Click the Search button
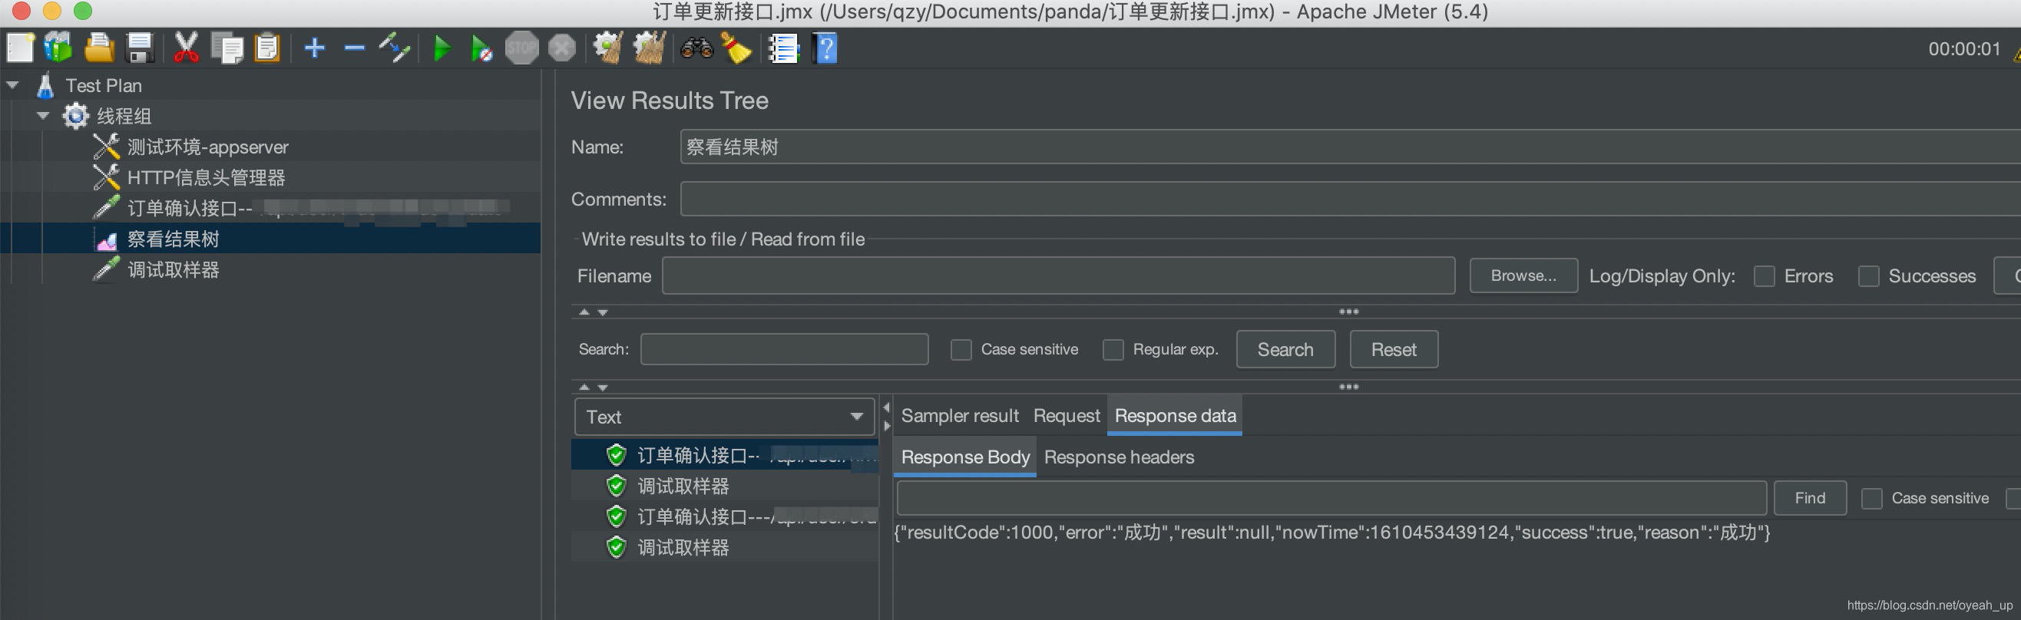This screenshot has width=2021, height=620. point(1285,350)
